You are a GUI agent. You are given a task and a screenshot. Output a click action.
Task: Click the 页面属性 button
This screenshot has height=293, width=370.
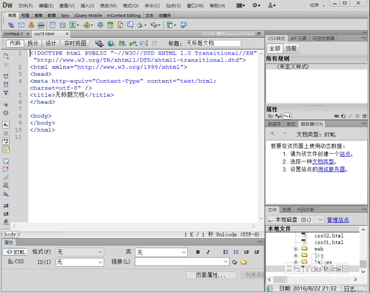(x=211, y=275)
